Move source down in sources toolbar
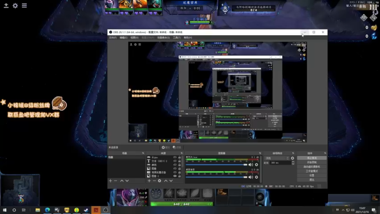 tap(171, 181)
